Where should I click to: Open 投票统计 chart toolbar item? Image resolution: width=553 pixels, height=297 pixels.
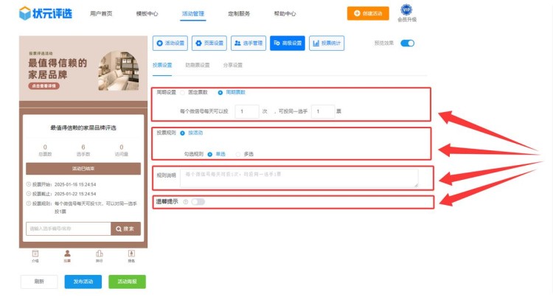pyautogui.click(x=327, y=43)
